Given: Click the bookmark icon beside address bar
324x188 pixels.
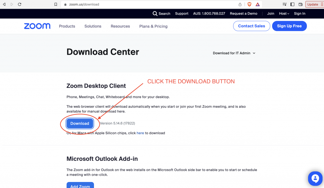Looking at the screenshot, I should [56, 4].
